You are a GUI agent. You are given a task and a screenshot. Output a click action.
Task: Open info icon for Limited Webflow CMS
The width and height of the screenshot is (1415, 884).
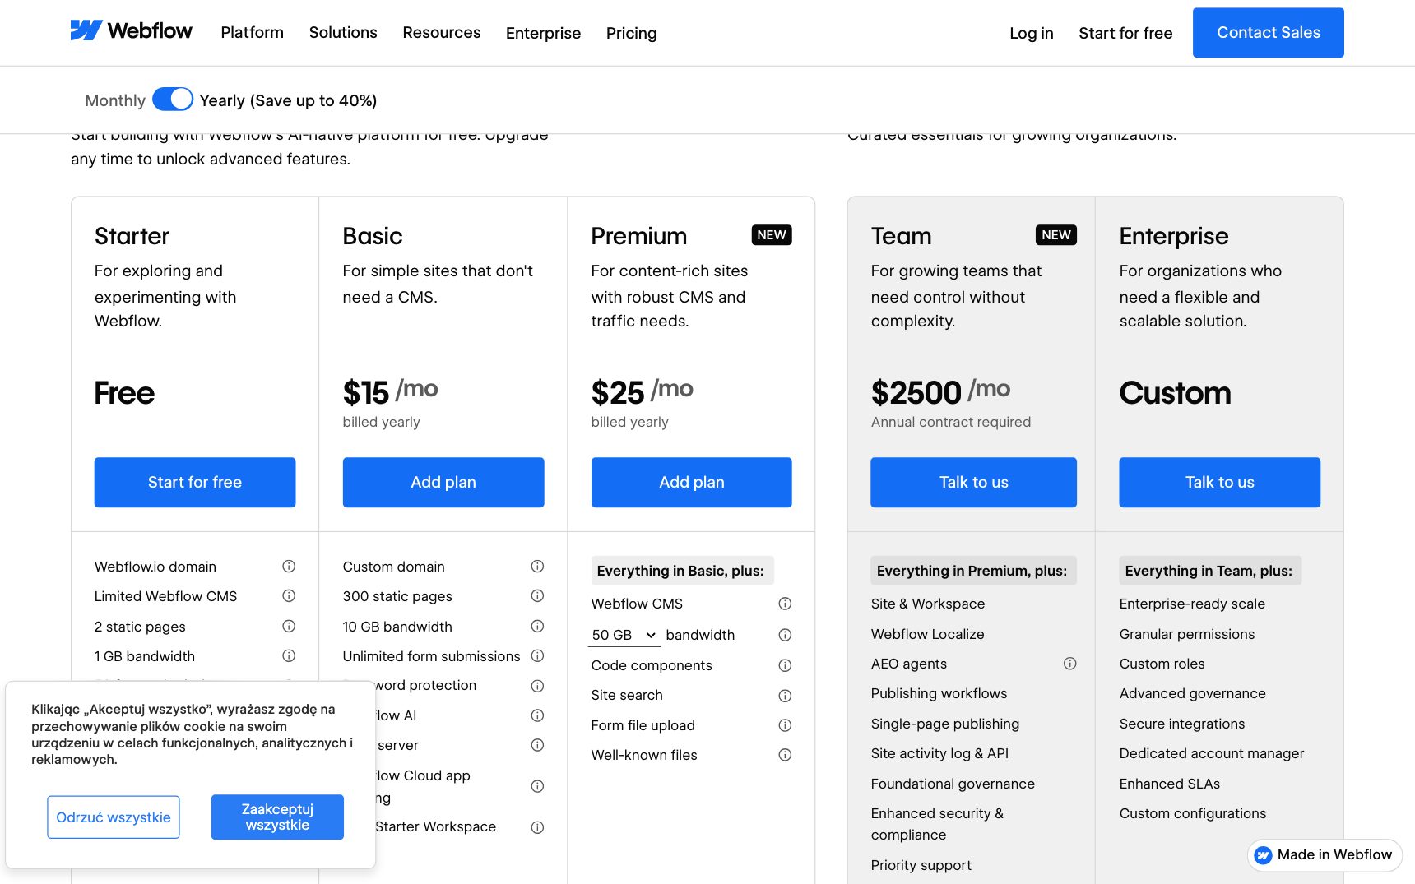click(289, 595)
